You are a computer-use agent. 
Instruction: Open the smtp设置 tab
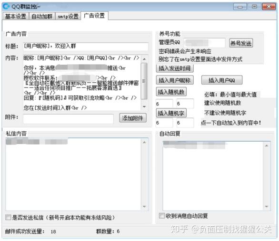coord(68,16)
